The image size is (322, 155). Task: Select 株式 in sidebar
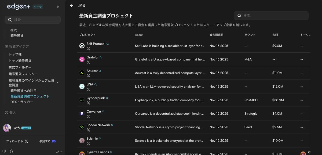pos(14,30)
